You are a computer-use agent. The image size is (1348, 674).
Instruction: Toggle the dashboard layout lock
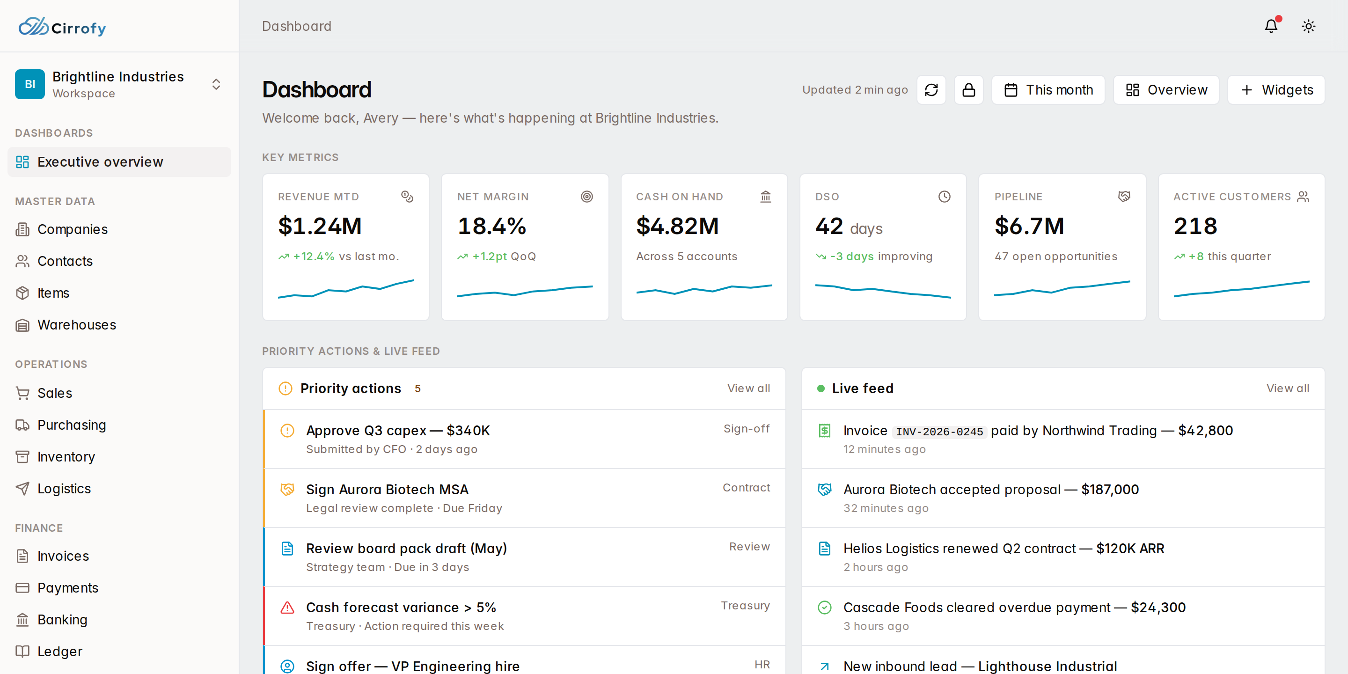pyautogui.click(x=968, y=90)
